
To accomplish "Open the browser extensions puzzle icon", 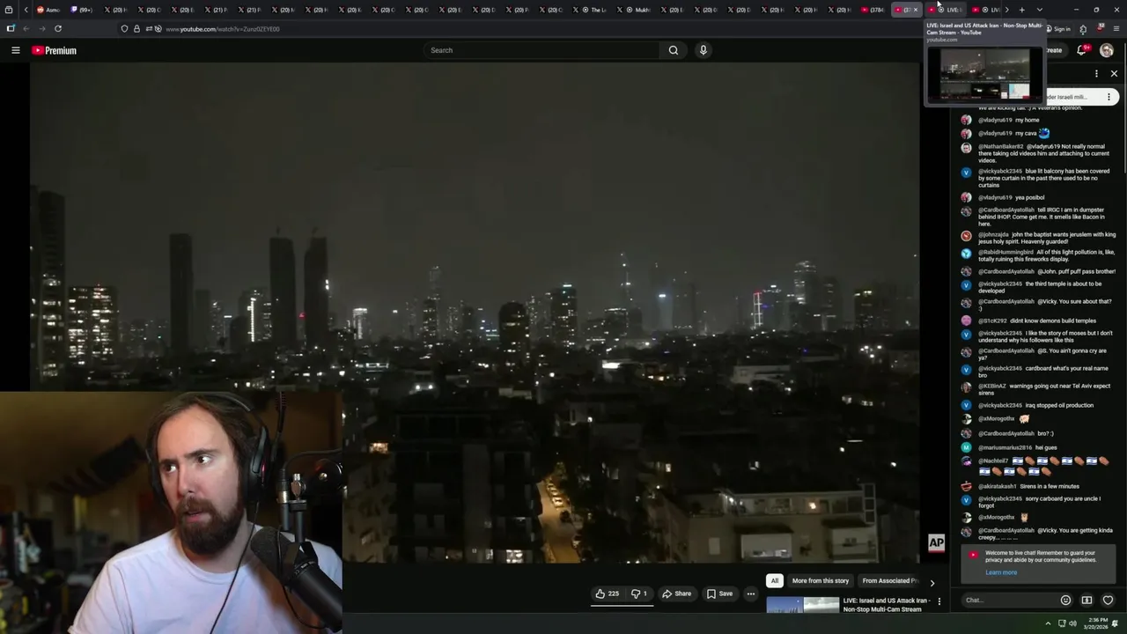I will pyautogui.click(x=1083, y=29).
